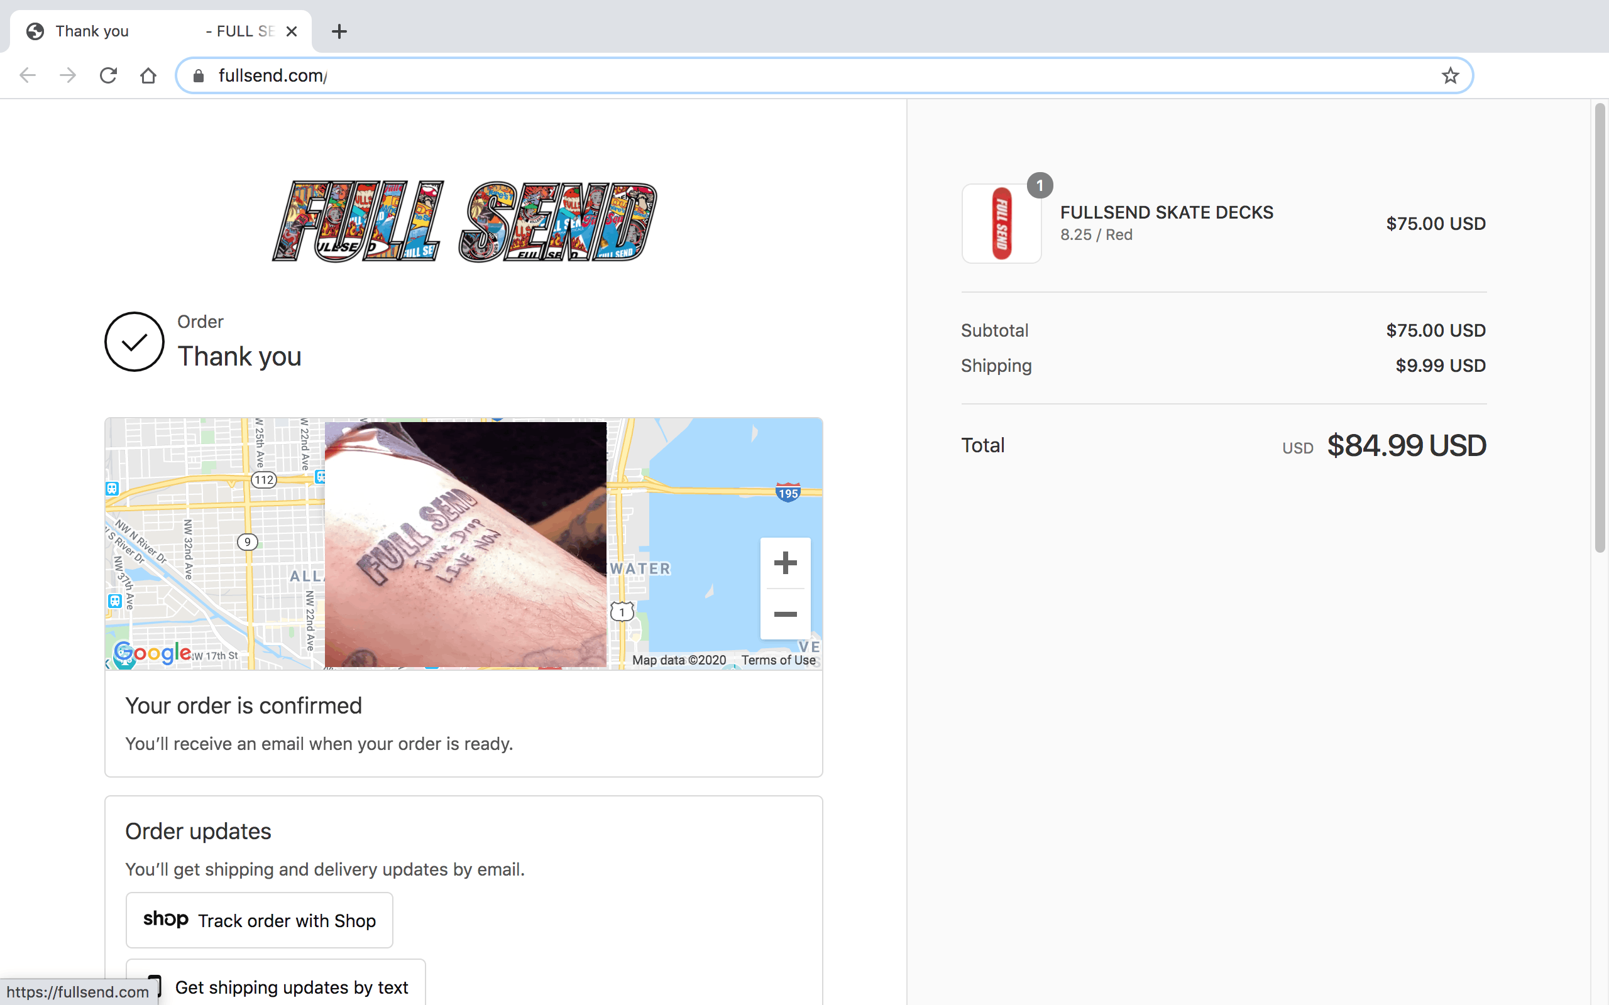Viewport: 1609px width, 1005px height.
Task: Zoom in on the map
Action: pos(785,563)
